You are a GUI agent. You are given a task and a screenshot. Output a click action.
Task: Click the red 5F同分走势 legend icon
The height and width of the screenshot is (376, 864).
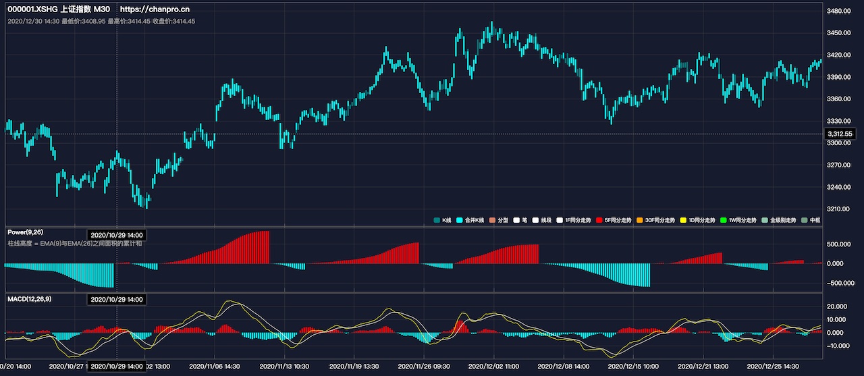click(x=599, y=221)
